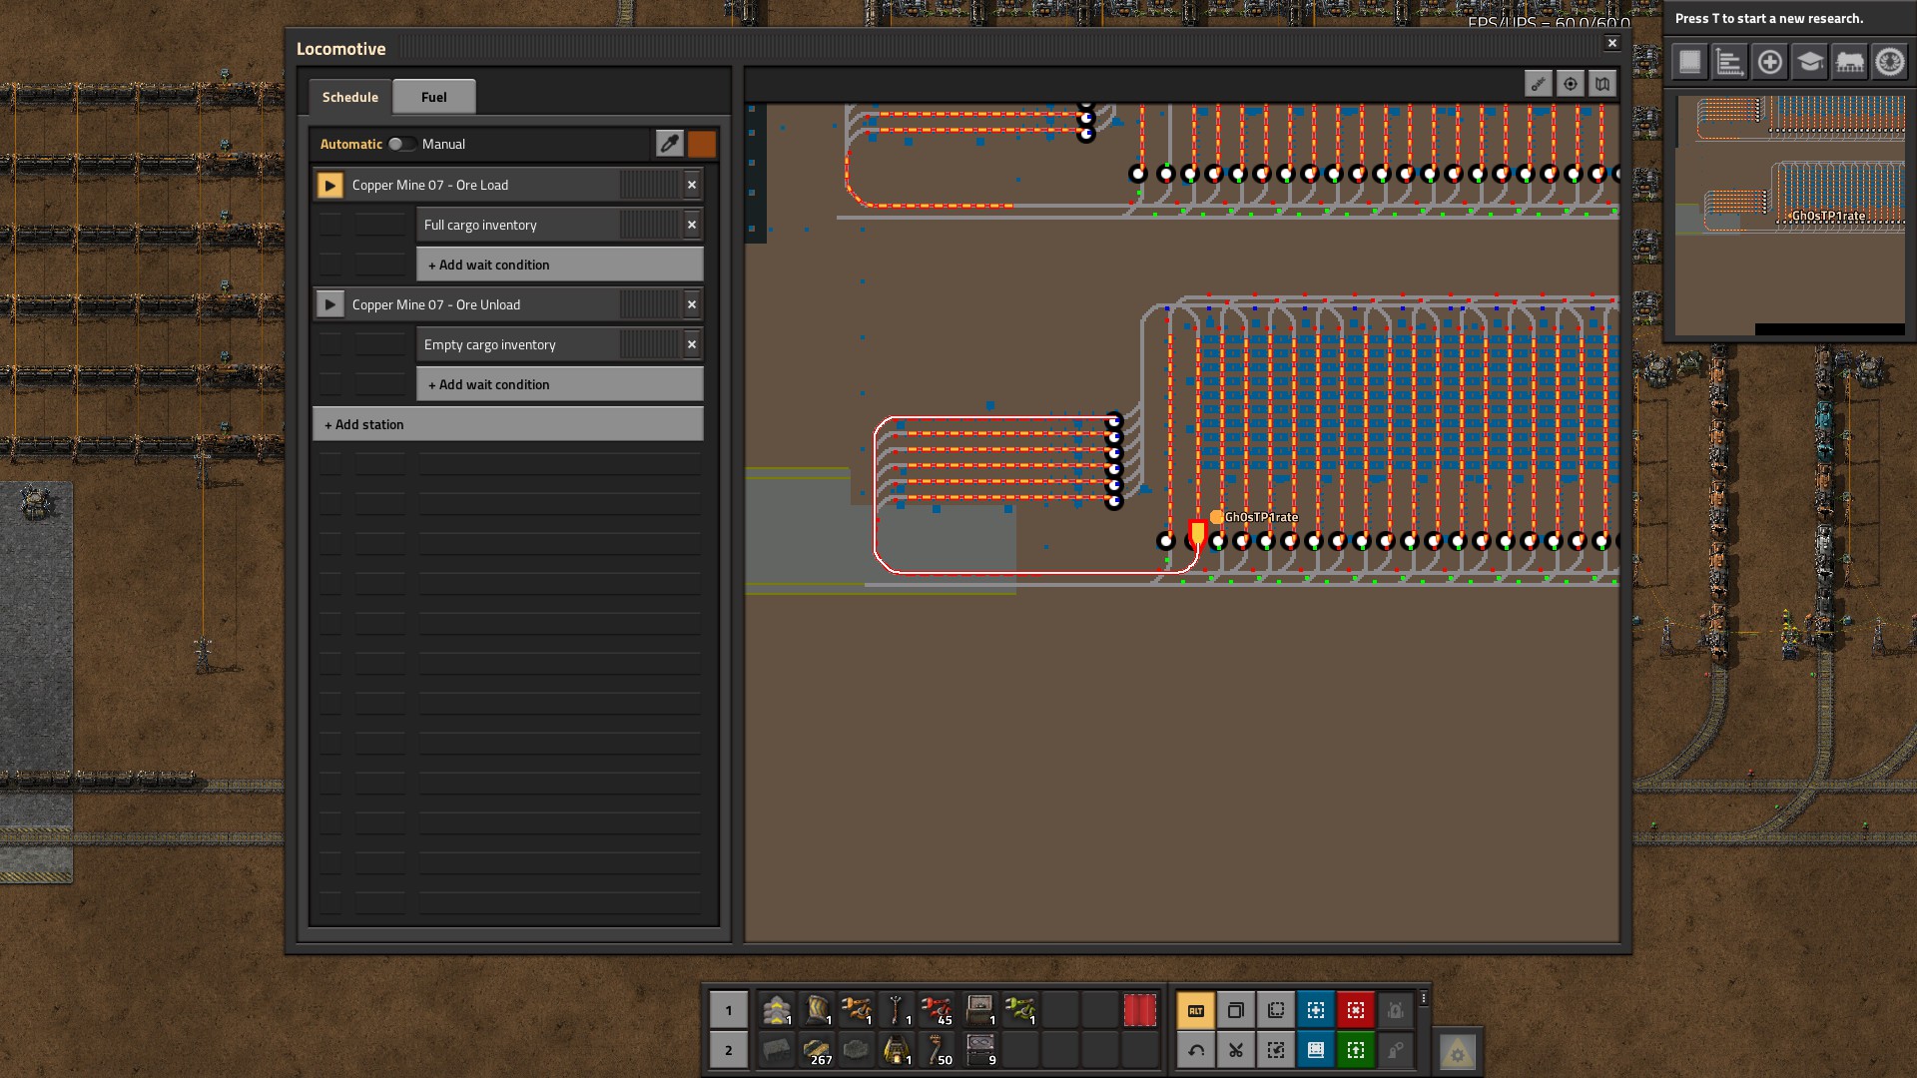Click the red deconstruction planner shortcut
The image size is (1917, 1078).
coord(1356,1010)
